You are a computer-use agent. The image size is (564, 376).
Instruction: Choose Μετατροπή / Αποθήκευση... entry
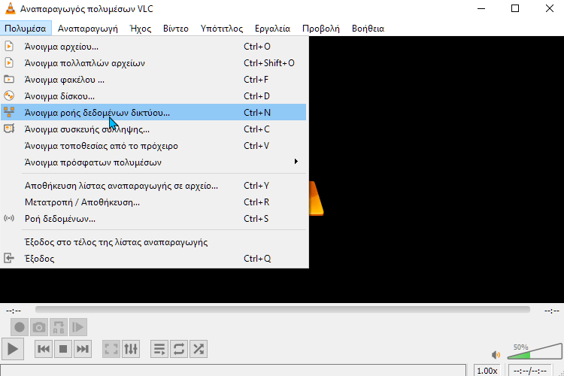(153, 202)
